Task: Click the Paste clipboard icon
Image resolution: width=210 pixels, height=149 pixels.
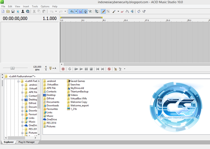Action: [x=44, y=11]
